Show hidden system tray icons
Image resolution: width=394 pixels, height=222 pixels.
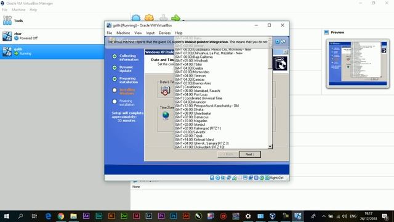point(324,216)
